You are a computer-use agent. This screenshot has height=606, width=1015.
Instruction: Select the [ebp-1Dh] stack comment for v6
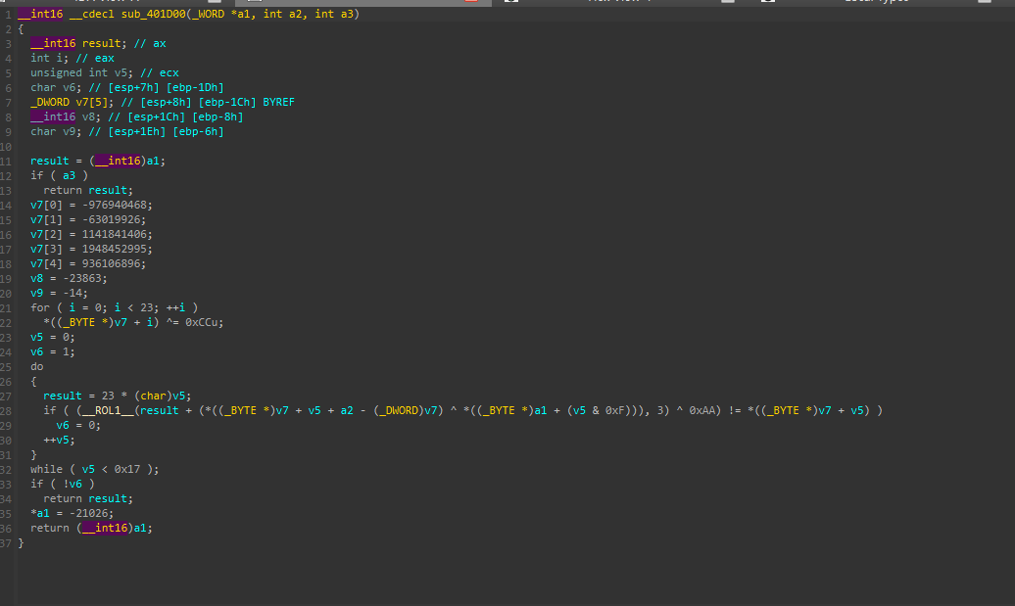195,87
